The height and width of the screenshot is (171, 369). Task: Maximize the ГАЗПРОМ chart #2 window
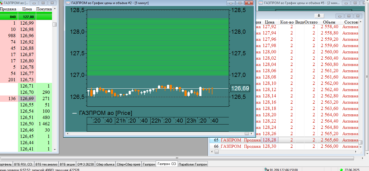(x=240, y=3)
